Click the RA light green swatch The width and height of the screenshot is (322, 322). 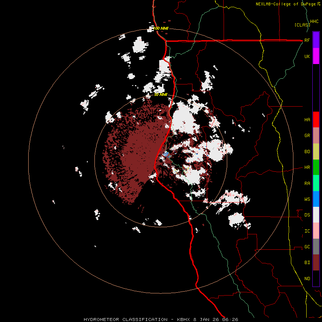coord(316,183)
